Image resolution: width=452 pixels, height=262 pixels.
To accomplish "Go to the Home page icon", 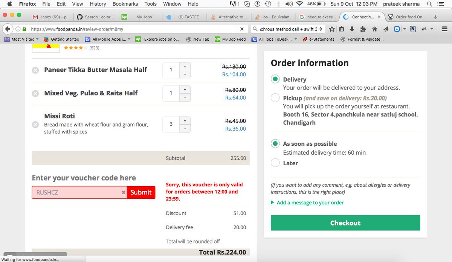I will 374,29.
